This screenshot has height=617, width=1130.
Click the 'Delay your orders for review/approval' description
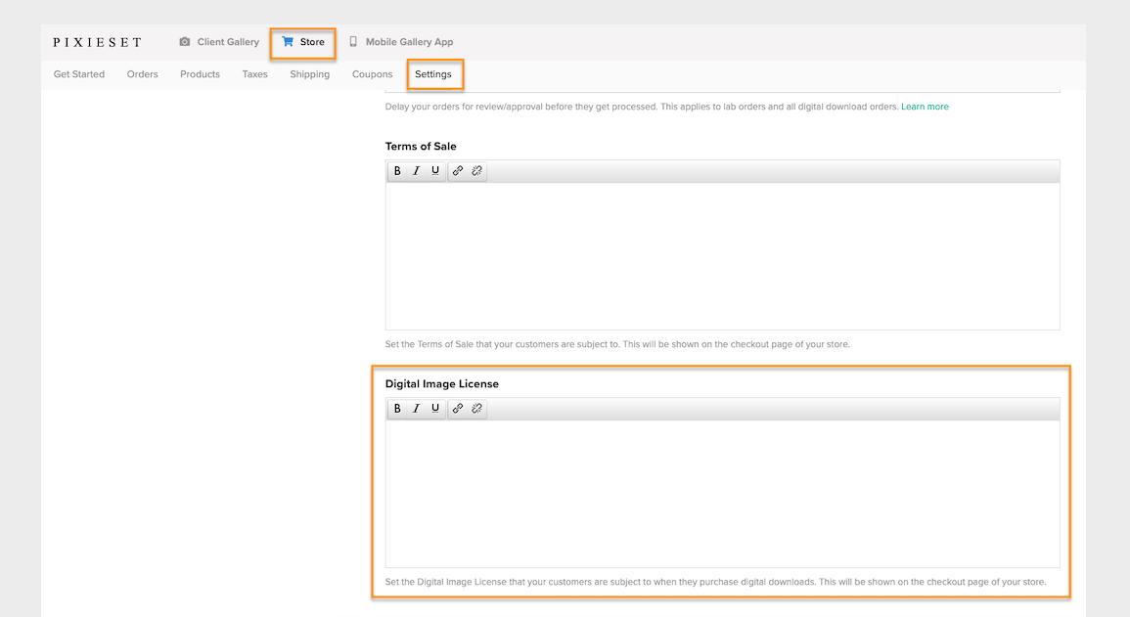coord(642,107)
